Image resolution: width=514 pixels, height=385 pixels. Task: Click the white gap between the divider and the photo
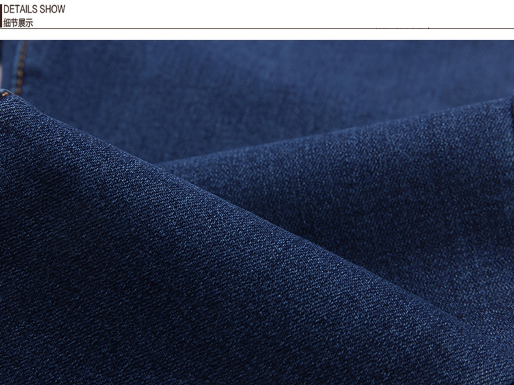(260, 34)
